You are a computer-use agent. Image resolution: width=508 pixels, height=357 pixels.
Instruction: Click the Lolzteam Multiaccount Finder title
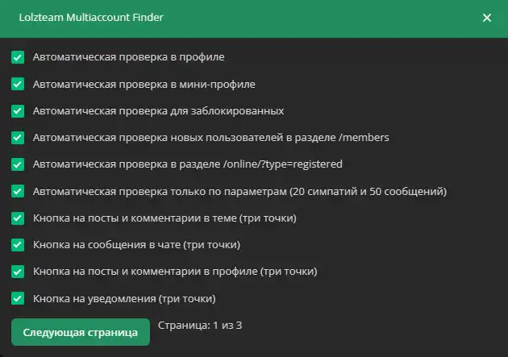click(91, 17)
